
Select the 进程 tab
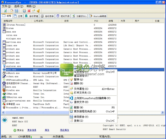[7, 16]
